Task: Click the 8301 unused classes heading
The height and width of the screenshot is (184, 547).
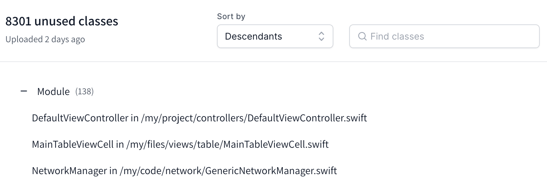Action: (x=62, y=21)
